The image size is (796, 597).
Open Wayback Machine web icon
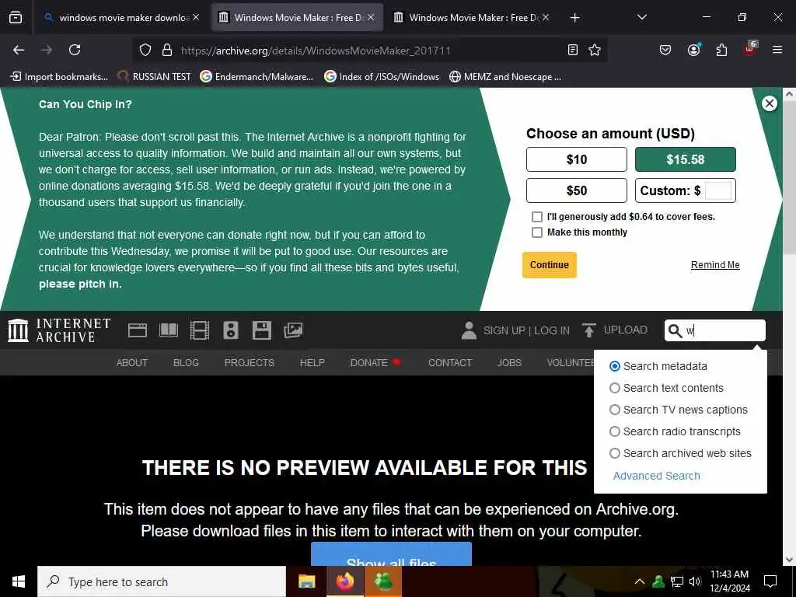pyautogui.click(x=137, y=330)
